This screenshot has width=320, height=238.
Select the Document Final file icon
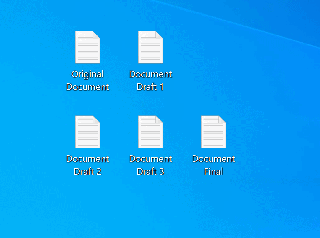(x=213, y=132)
